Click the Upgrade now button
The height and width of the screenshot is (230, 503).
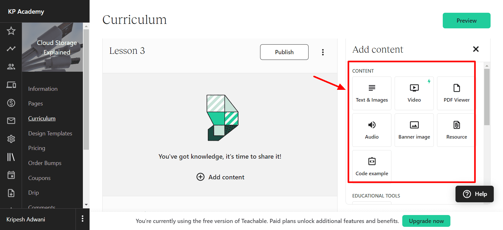pos(426,221)
